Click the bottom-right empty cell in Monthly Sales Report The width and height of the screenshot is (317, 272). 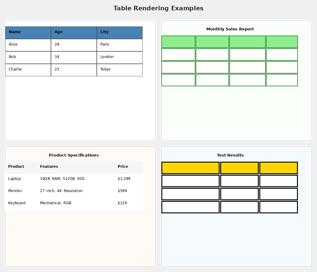[282, 80]
